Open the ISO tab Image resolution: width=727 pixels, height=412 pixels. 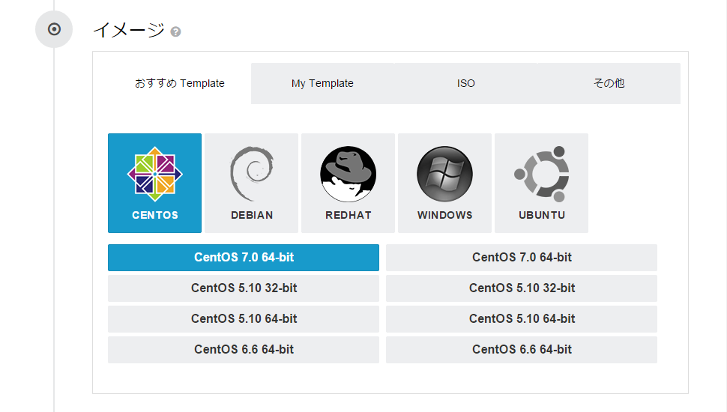click(466, 83)
